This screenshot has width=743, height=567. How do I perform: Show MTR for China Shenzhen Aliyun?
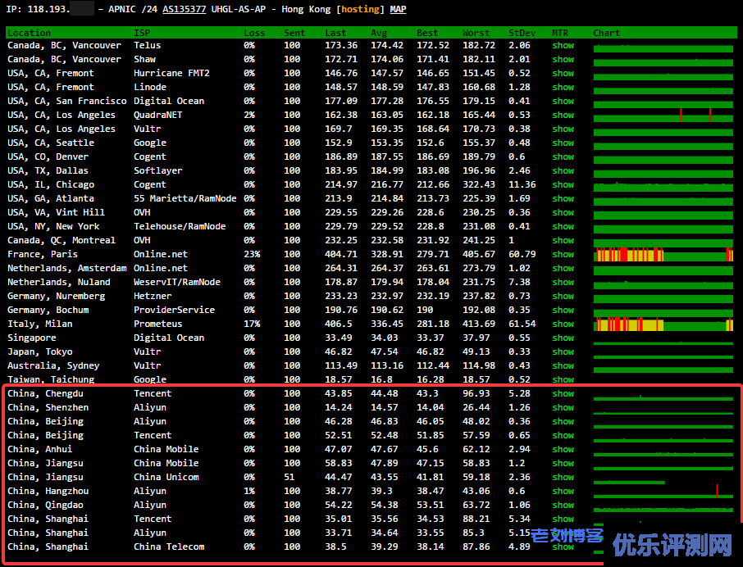pyautogui.click(x=563, y=408)
